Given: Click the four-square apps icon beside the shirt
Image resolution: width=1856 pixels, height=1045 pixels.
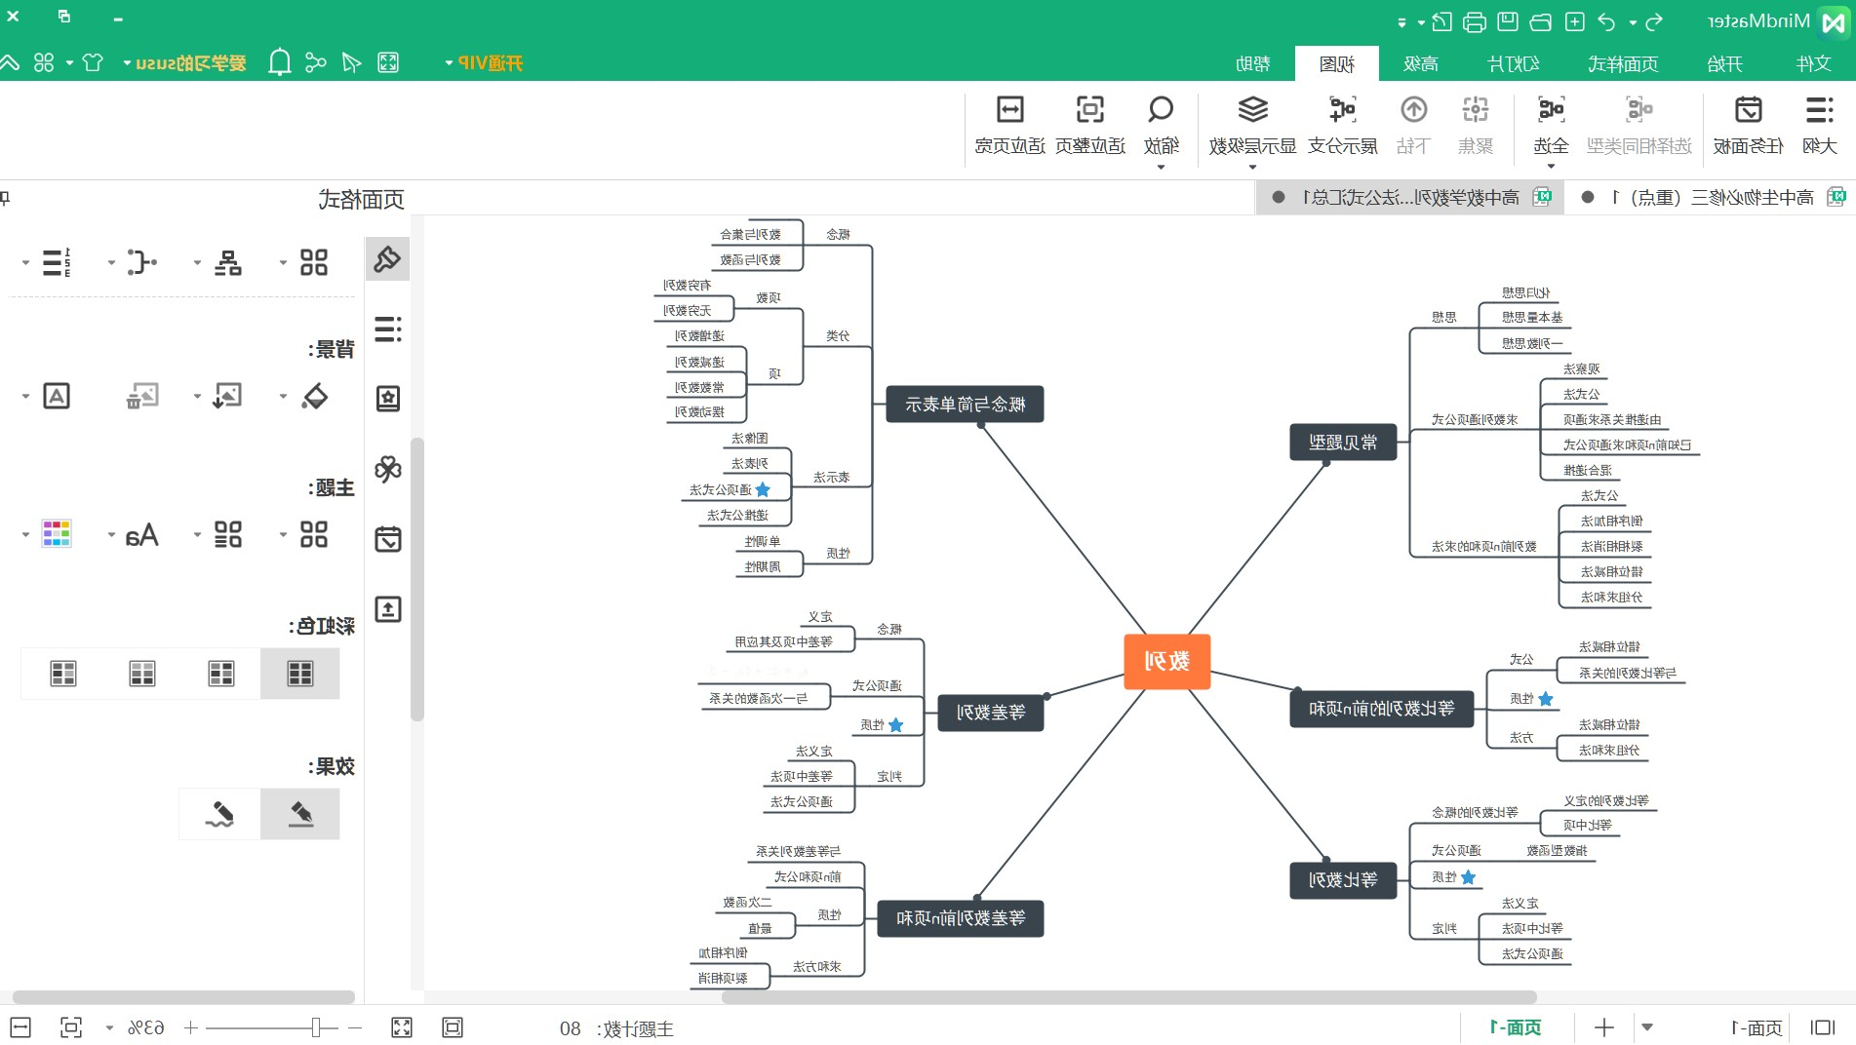Looking at the screenshot, I should click(x=44, y=62).
